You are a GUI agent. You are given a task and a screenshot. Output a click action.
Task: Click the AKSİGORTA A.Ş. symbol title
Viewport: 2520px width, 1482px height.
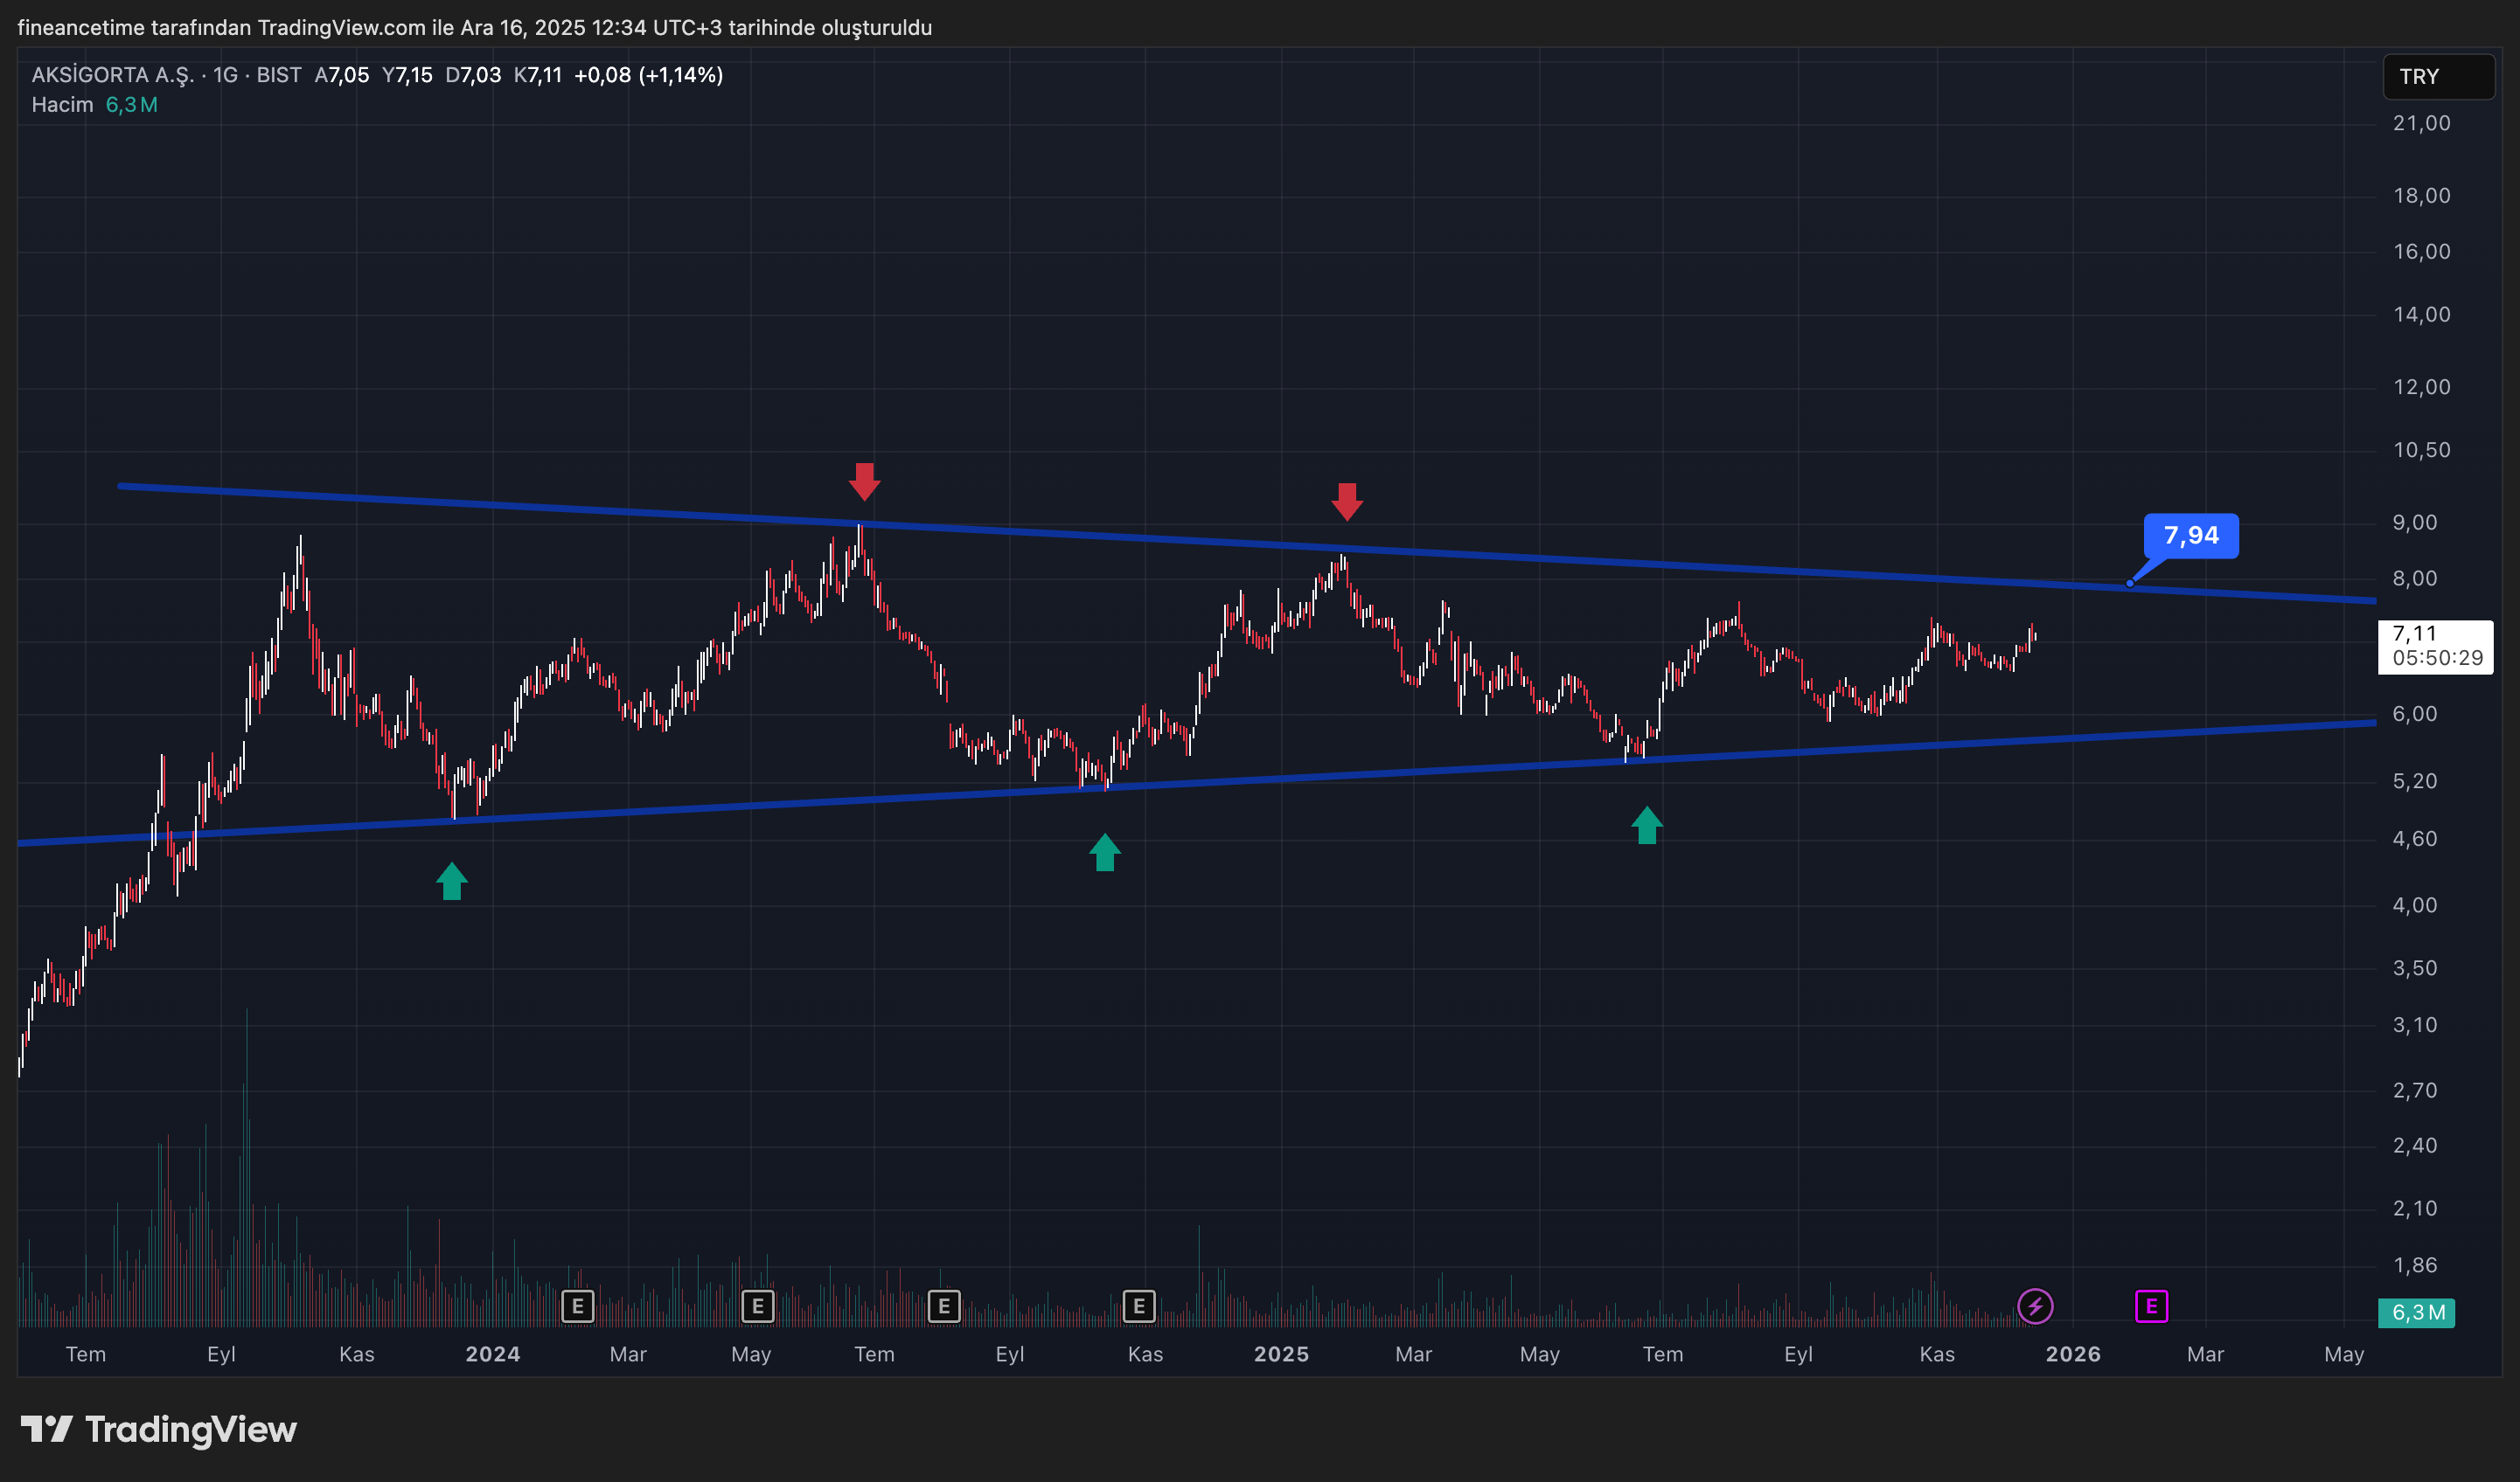(112, 75)
